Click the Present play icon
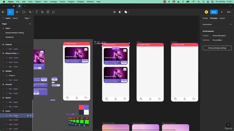 [x=222, y=12]
